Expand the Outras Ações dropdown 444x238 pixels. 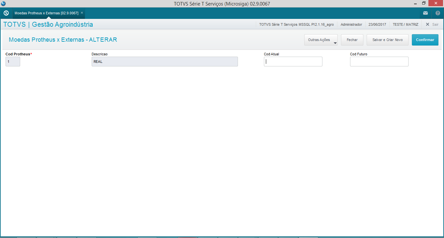click(321, 40)
